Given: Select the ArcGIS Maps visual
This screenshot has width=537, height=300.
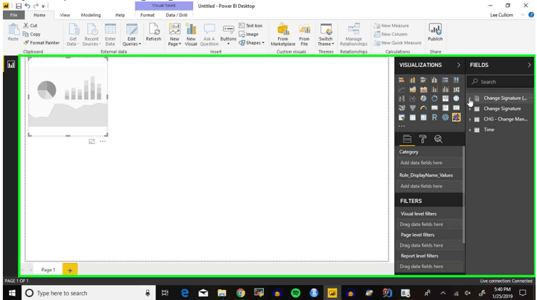Looking at the screenshot, I should (x=445, y=118).
